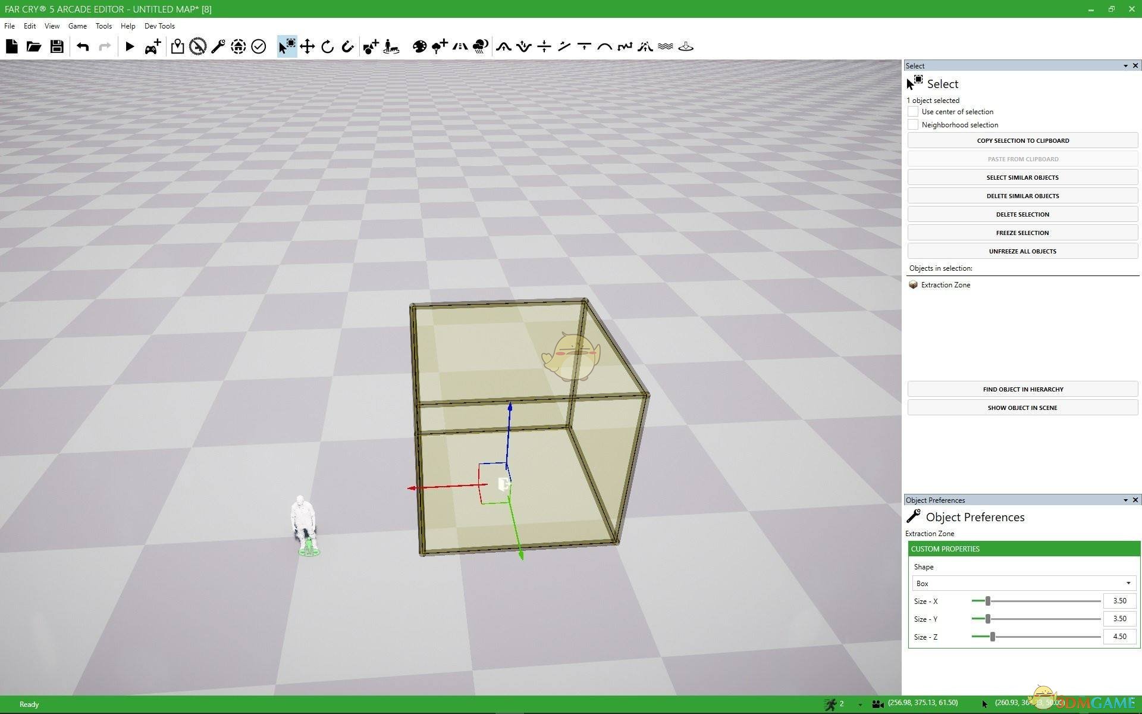Image resolution: width=1142 pixels, height=714 pixels.
Task: Select the Move tool
Action: (308, 46)
